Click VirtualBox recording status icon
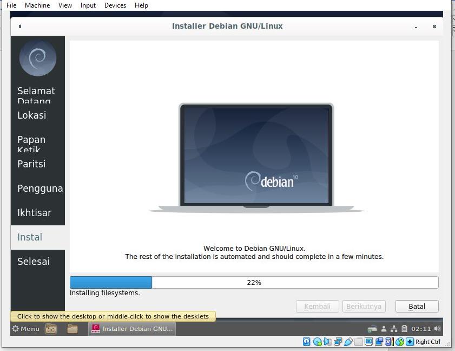Screen dimensions: 455x351 click(x=379, y=342)
